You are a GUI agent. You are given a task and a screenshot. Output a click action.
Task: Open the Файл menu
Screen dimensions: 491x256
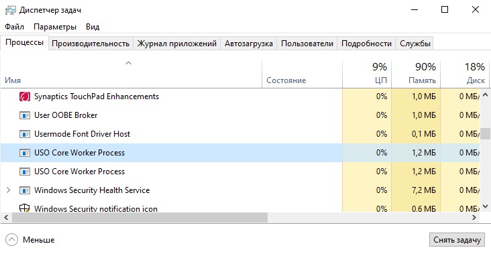click(14, 27)
